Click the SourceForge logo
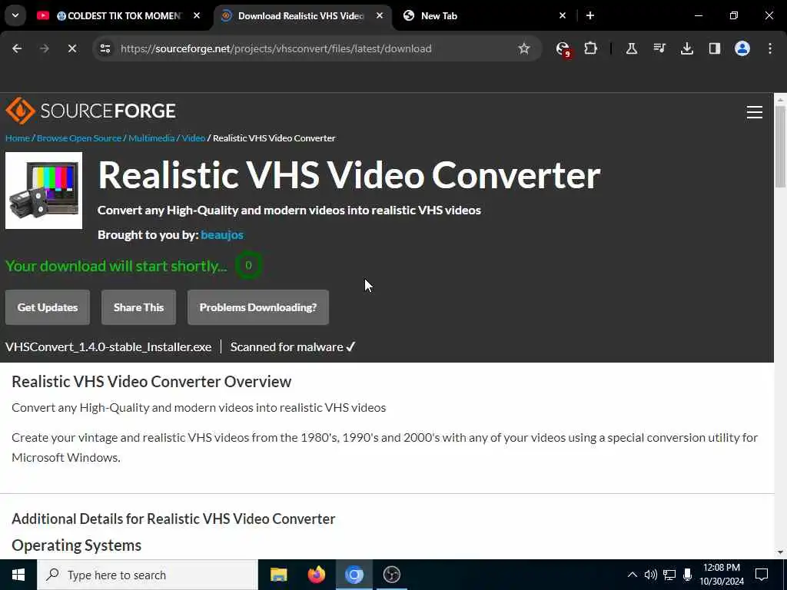 tap(91, 111)
